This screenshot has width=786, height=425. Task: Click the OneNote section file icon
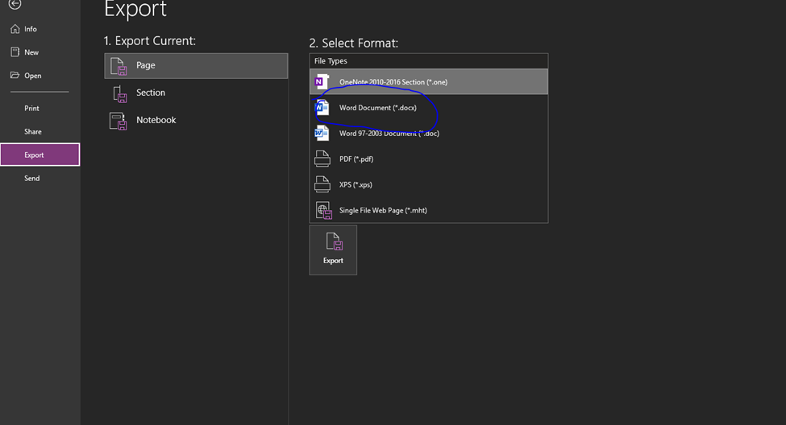click(322, 81)
